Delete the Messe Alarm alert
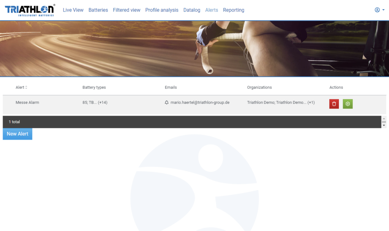The image size is (389, 231). (334, 104)
